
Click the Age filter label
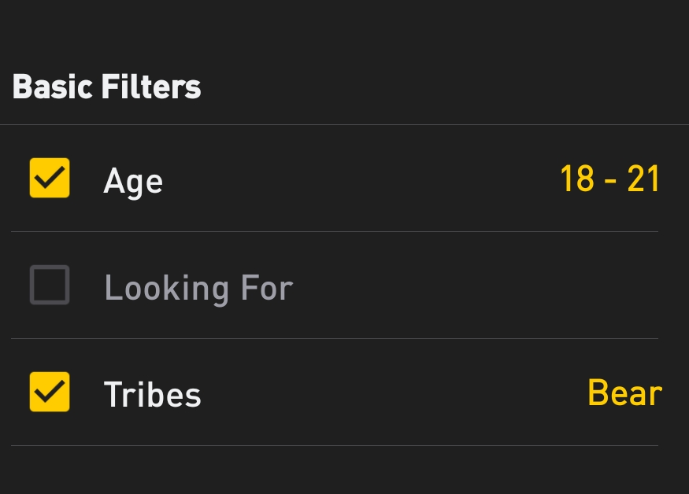click(x=133, y=181)
